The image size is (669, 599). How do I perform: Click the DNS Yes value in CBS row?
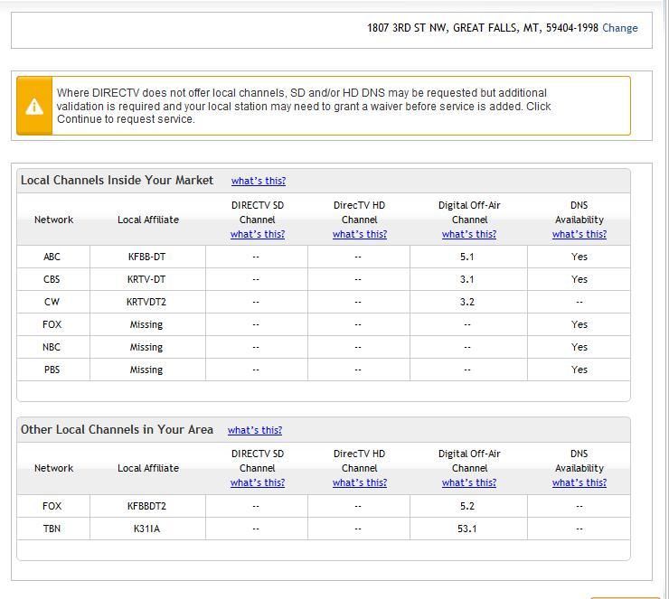pos(579,280)
